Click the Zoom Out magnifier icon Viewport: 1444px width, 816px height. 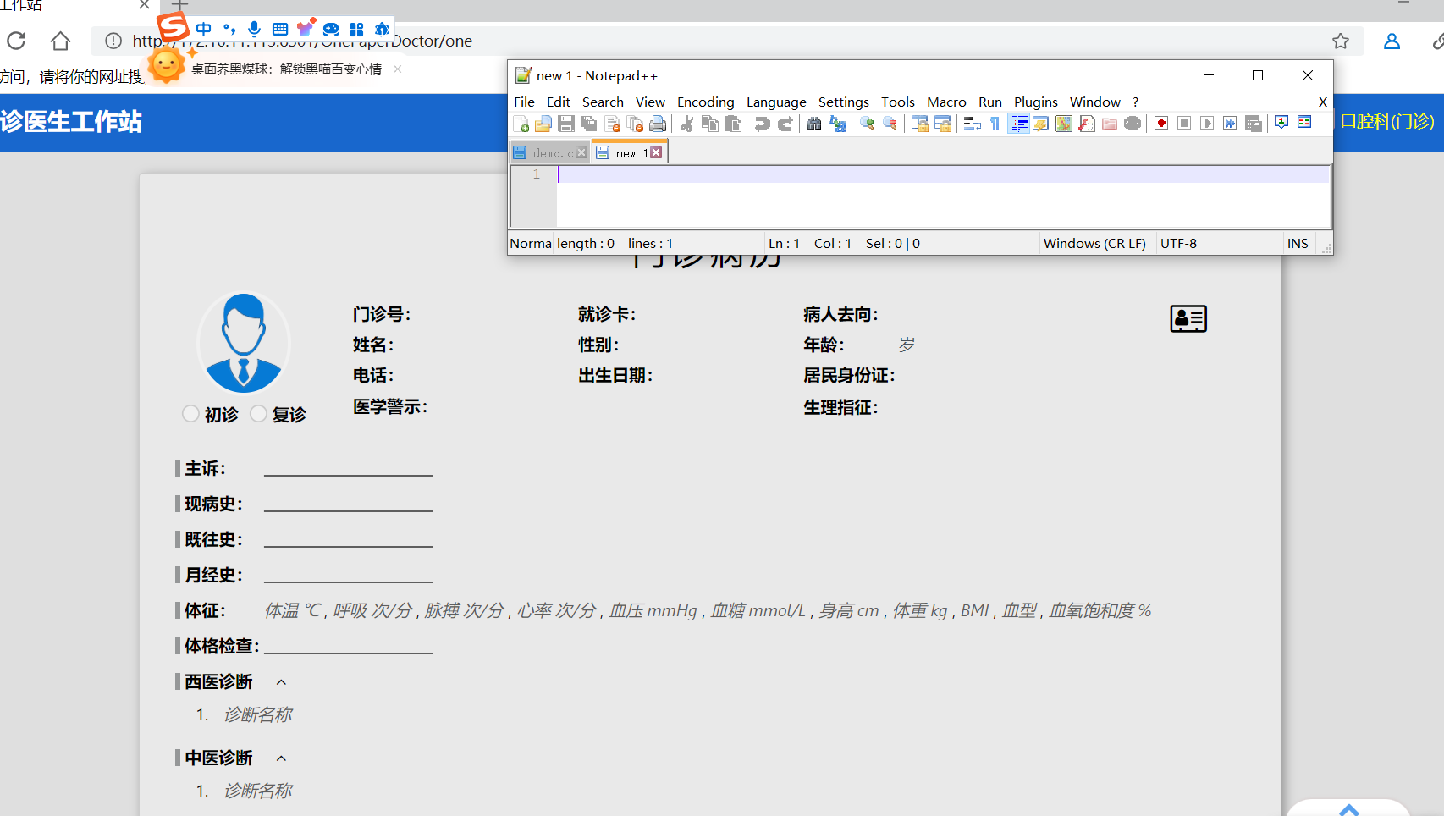click(890, 124)
